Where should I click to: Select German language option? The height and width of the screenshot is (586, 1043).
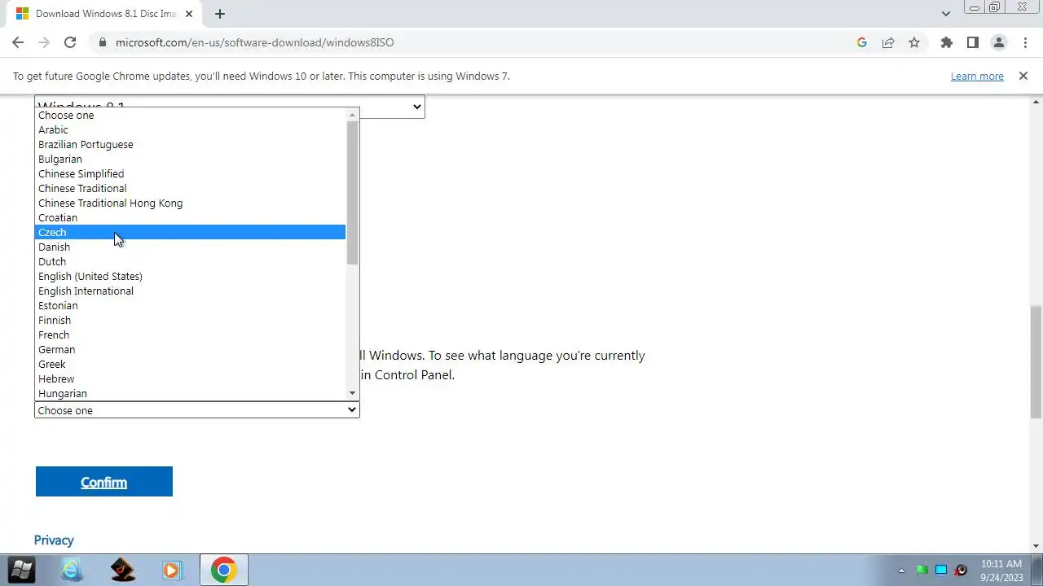point(191,349)
